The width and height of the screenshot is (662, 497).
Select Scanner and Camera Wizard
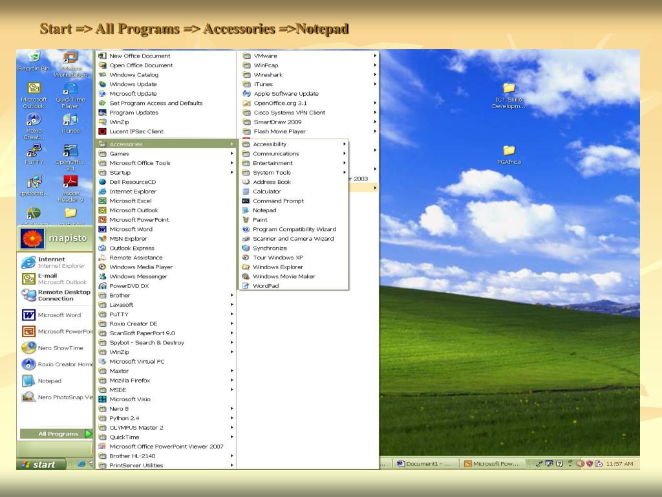[x=294, y=239]
